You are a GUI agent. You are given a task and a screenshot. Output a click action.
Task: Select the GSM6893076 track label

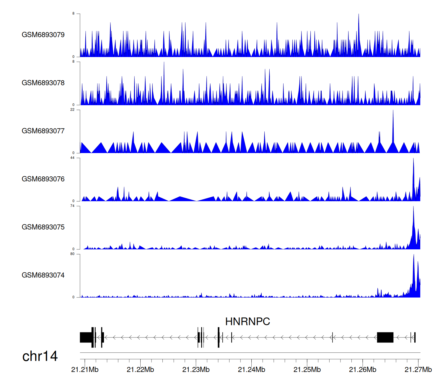tap(43, 179)
